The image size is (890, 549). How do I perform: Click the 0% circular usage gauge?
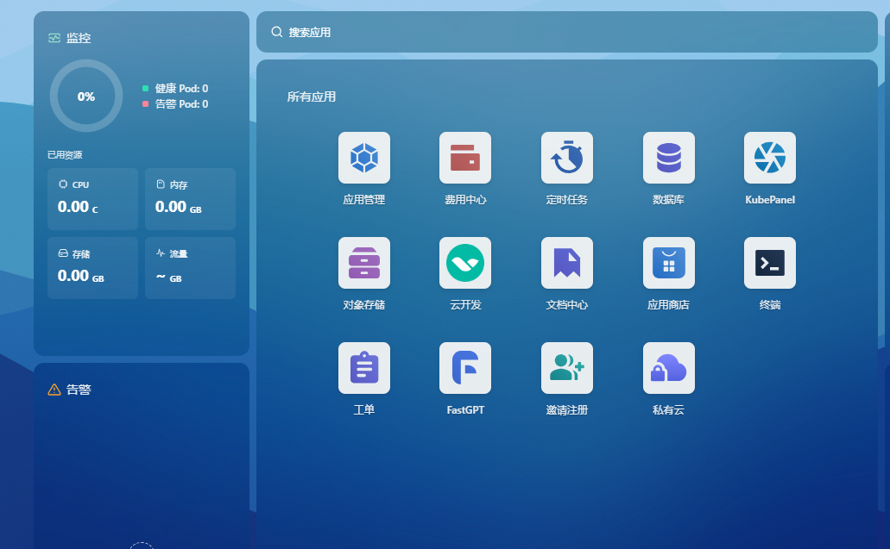(86, 96)
